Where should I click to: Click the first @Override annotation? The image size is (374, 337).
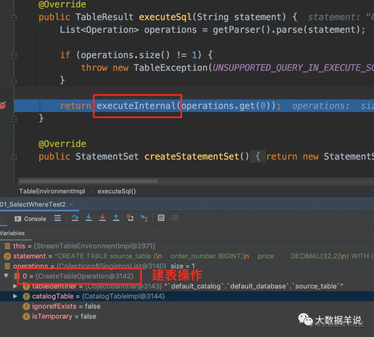(62, 4)
